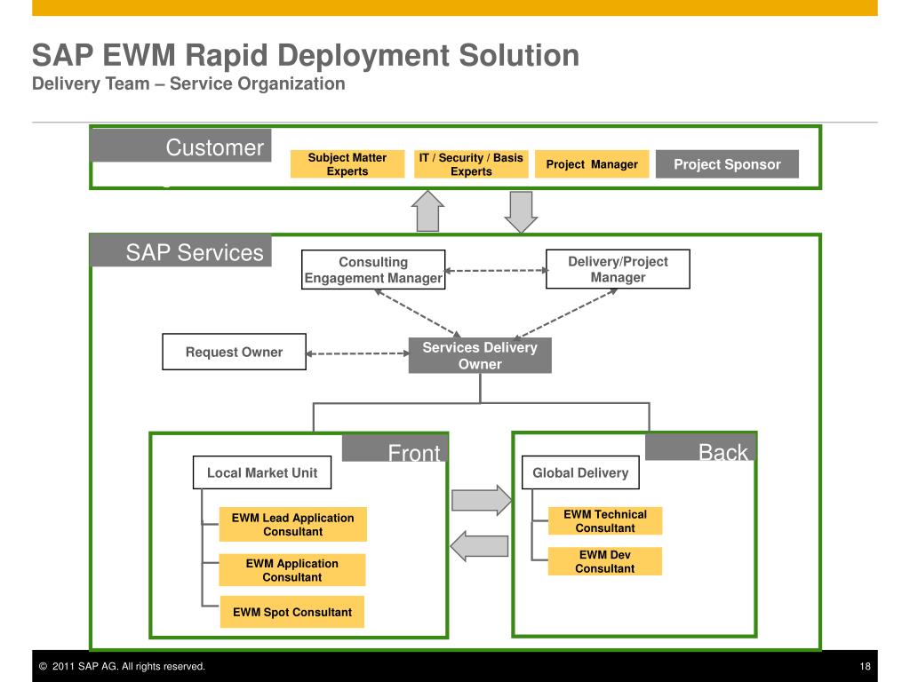Click the SAP EWM Rapid Deployment Solution title

pos(306,56)
